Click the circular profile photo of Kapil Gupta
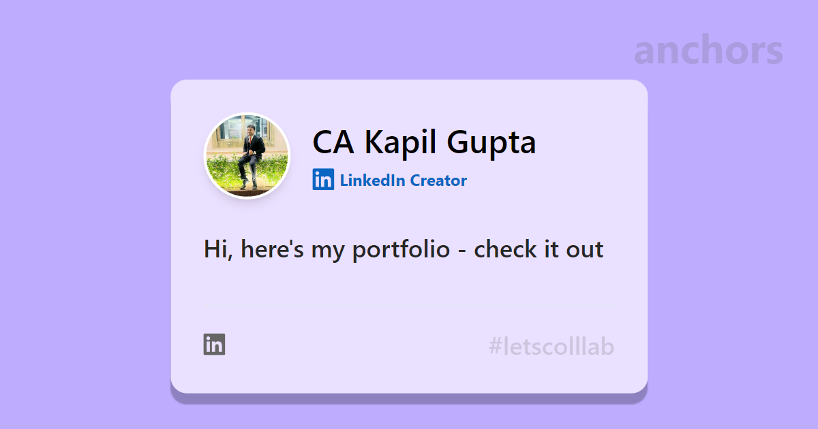The image size is (818, 429). pyautogui.click(x=247, y=156)
